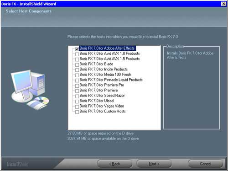Highlight the Vegas Video list entry
This screenshot has height=171, width=228.
[102, 106]
